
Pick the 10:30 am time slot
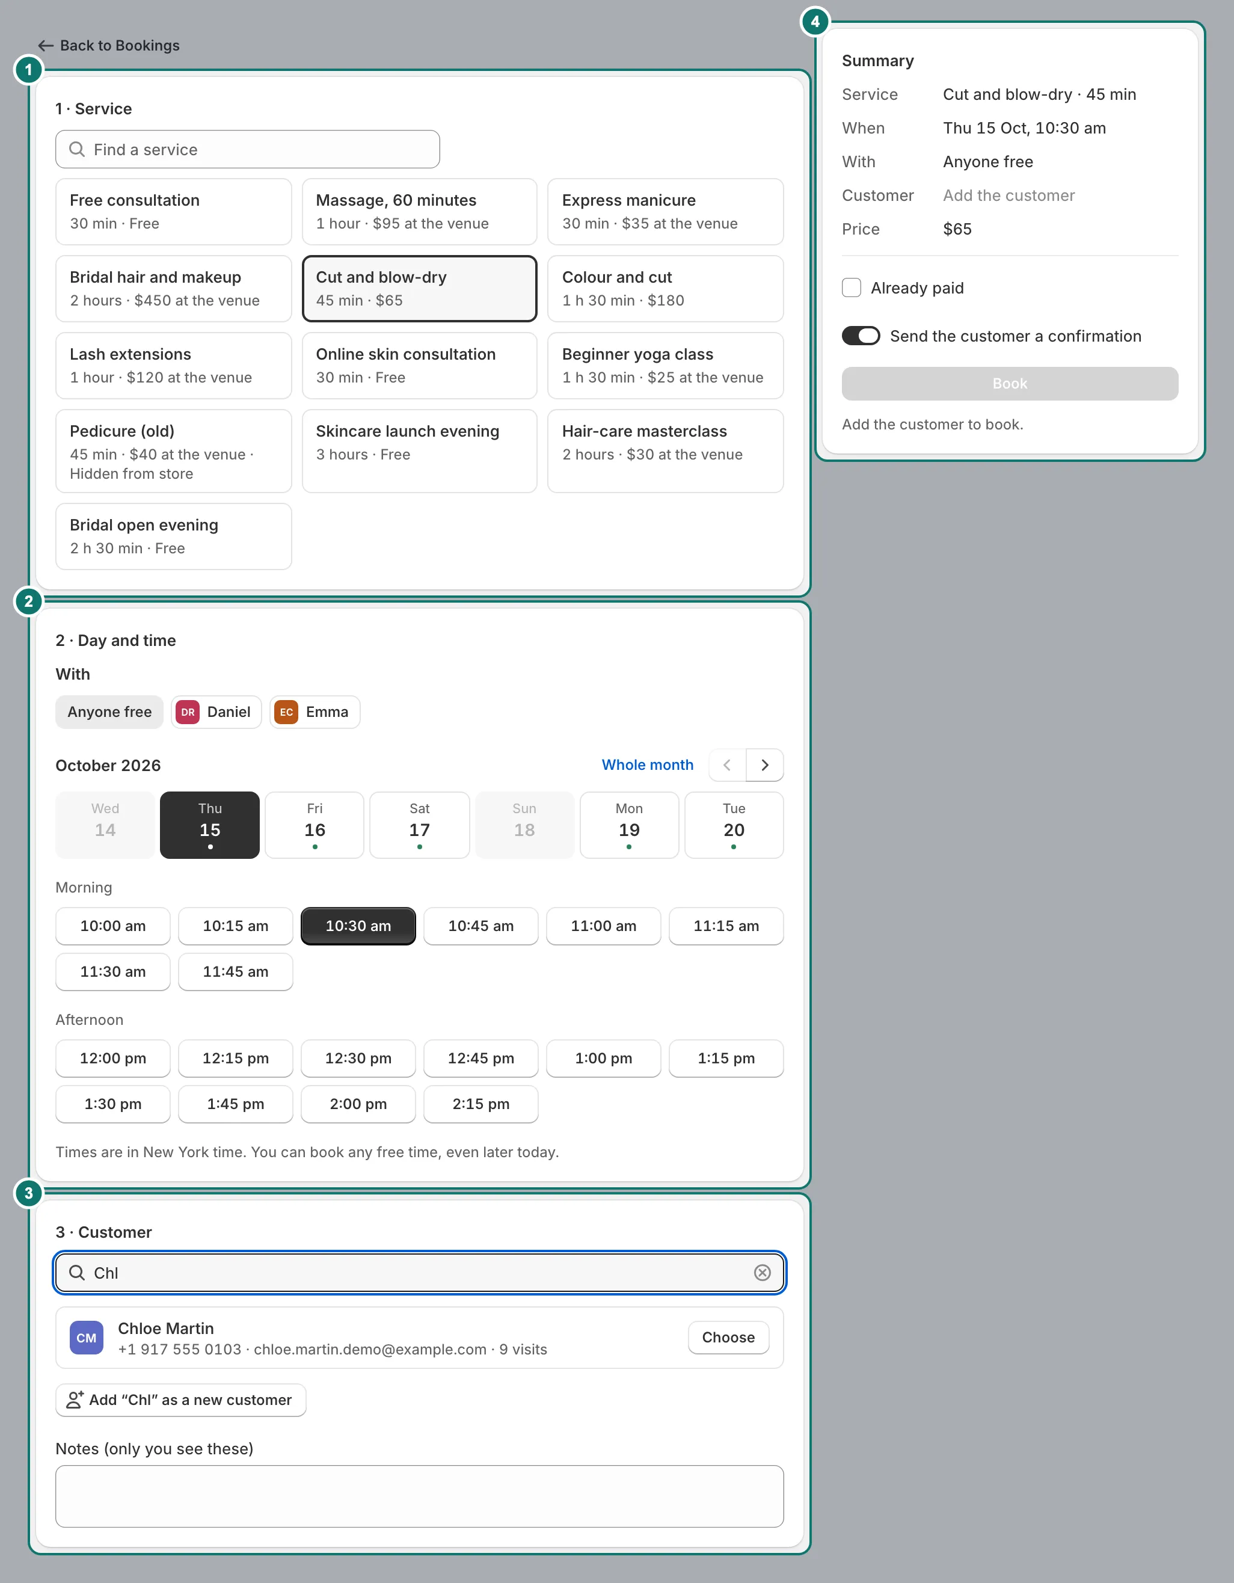click(x=358, y=926)
